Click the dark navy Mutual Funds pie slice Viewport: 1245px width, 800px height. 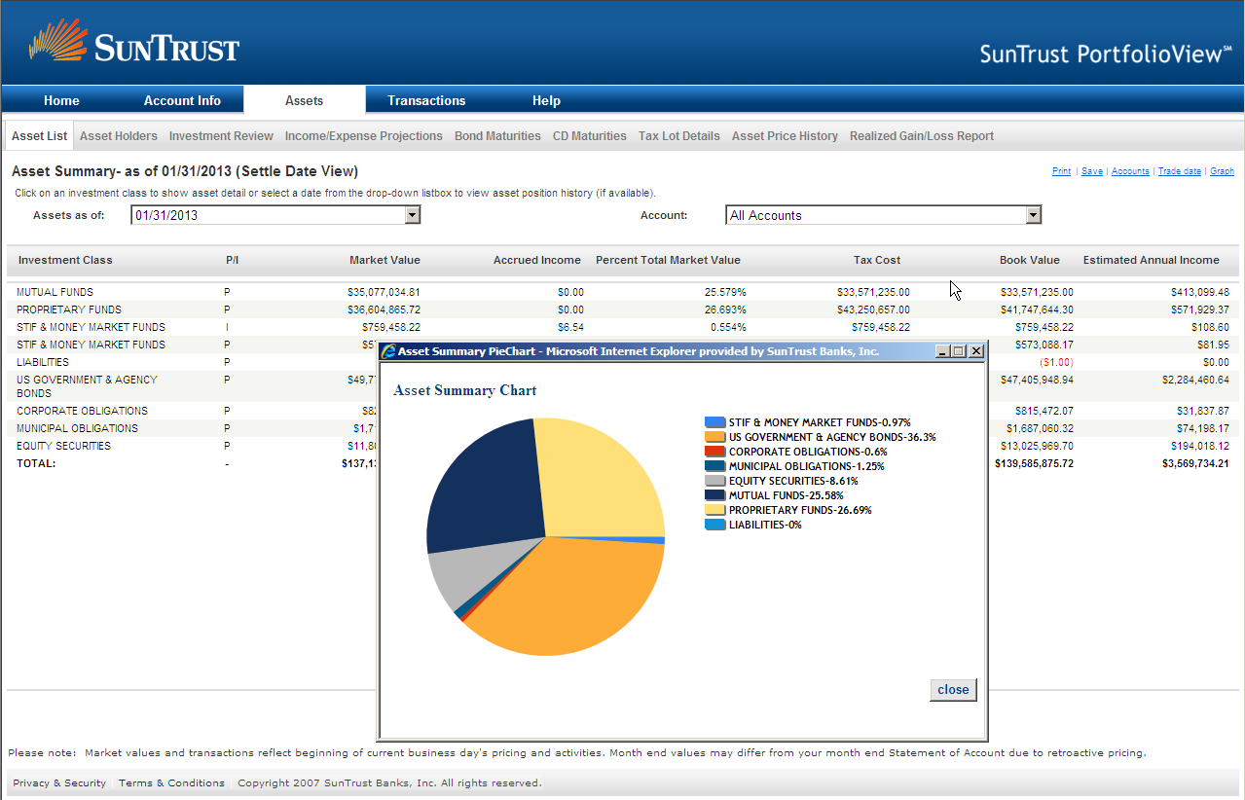pyautogui.click(x=487, y=487)
